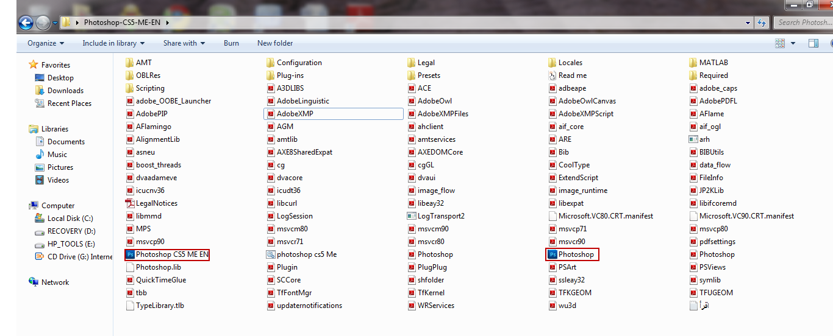This screenshot has height=336, width=833.
Task: Select the Read me file
Action: pyautogui.click(x=567, y=75)
